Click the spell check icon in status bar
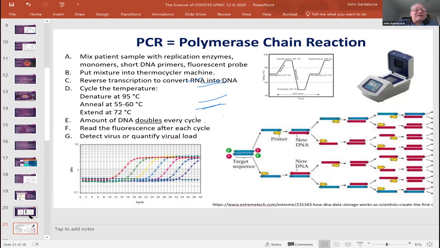This screenshot has height=248, width=440. (35, 244)
